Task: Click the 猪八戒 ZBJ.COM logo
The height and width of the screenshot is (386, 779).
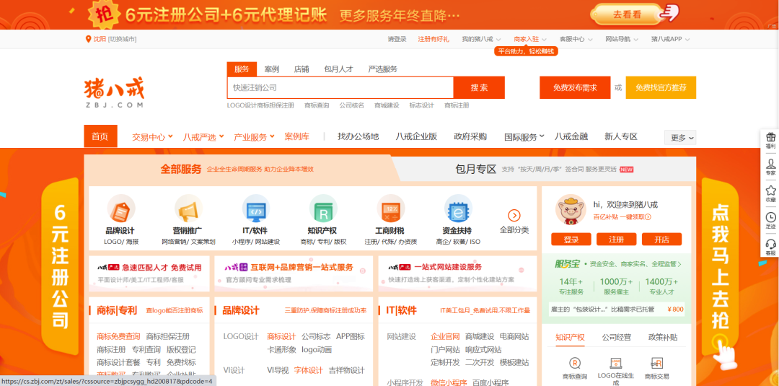Action: pos(114,92)
